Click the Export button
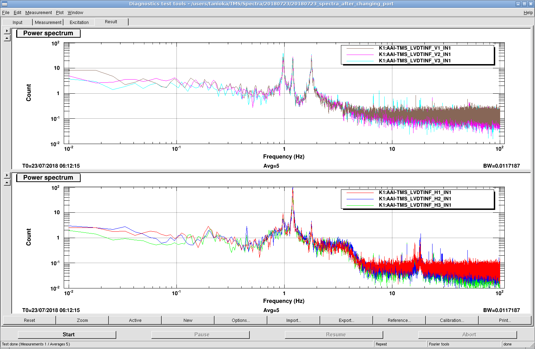 347,320
